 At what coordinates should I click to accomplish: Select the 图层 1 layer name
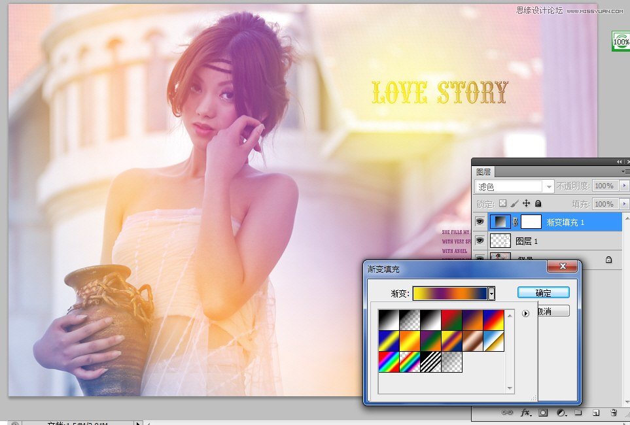click(527, 241)
